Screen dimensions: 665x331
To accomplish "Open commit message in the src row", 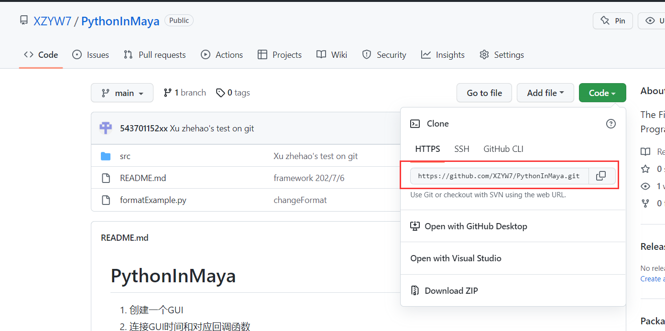I will point(316,156).
